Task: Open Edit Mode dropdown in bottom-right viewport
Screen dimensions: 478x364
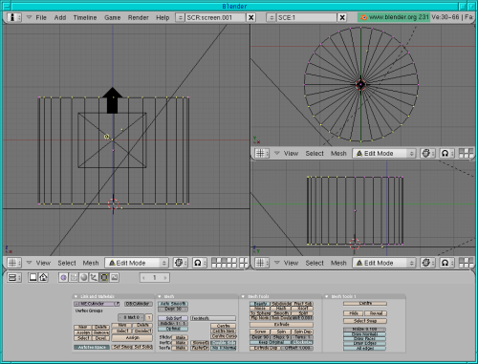Action: (x=384, y=263)
